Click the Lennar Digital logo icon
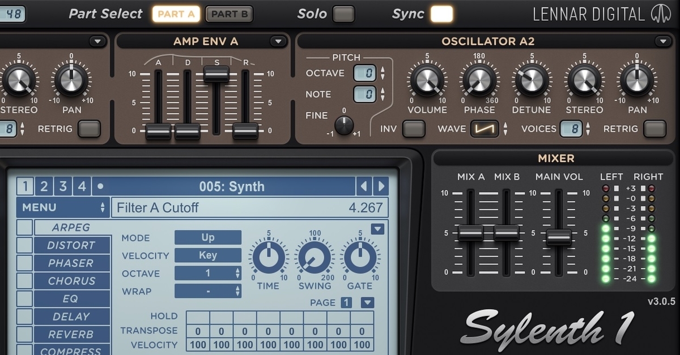Viewport: 680px width, 355px height. point(662,14)
